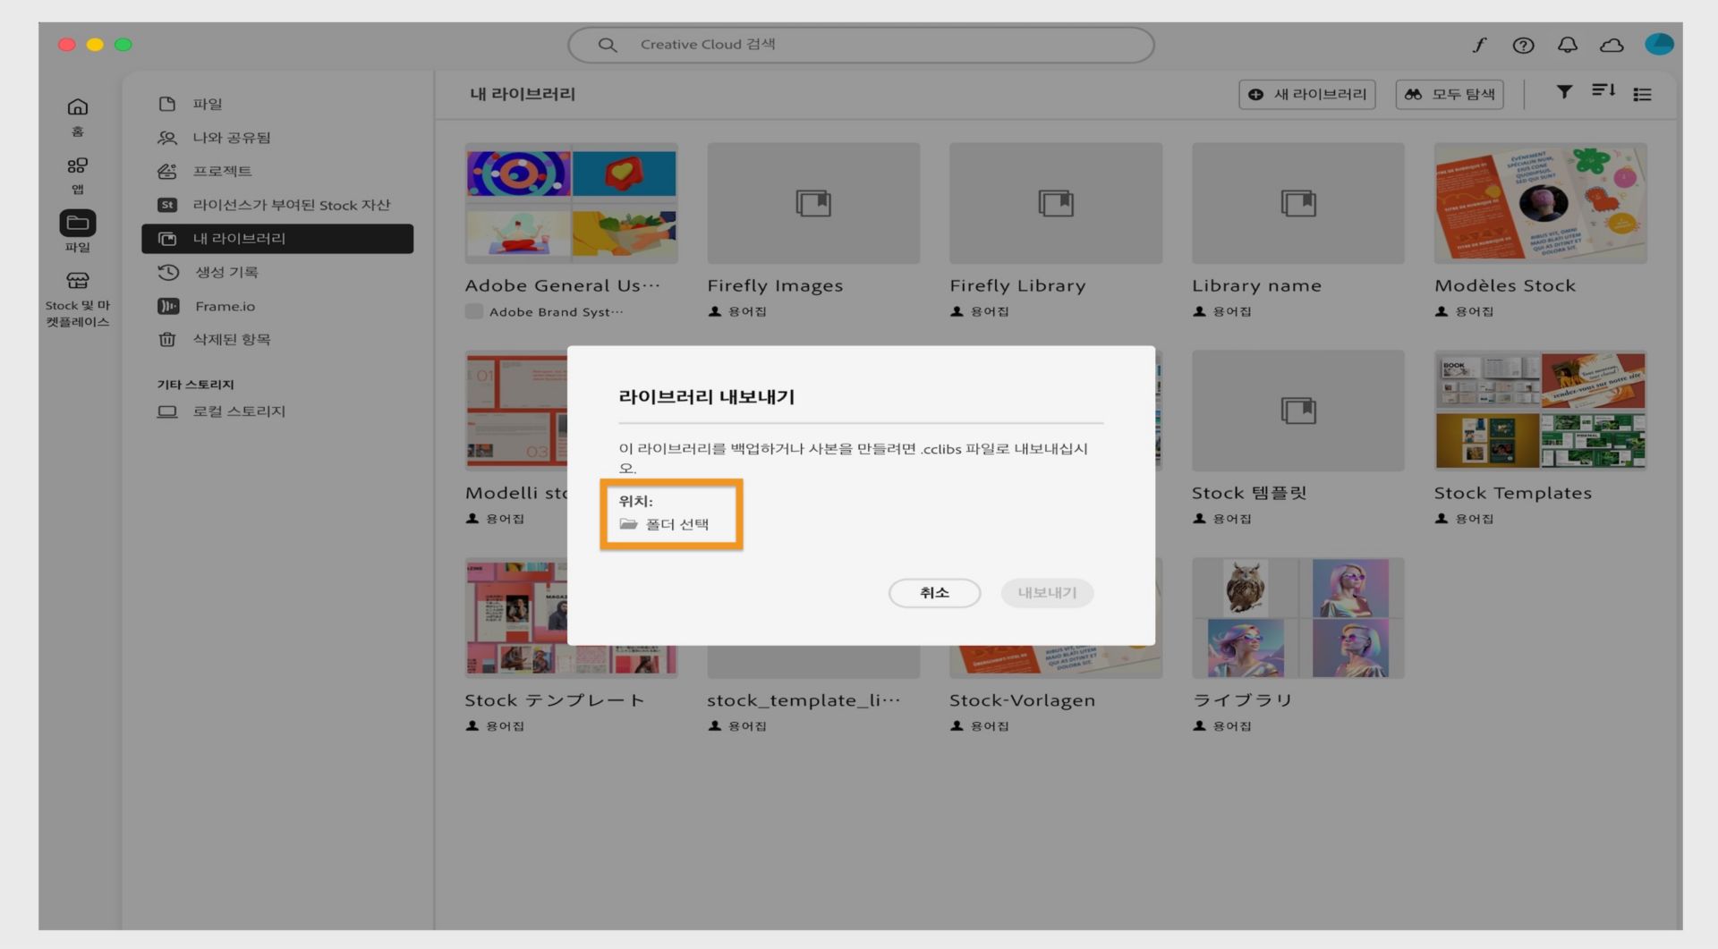This screenshot has width=1718, height=949.
Task: Click the 내 라이브러리 page heading
Action: pyautogui.click(x=523, y=94)
